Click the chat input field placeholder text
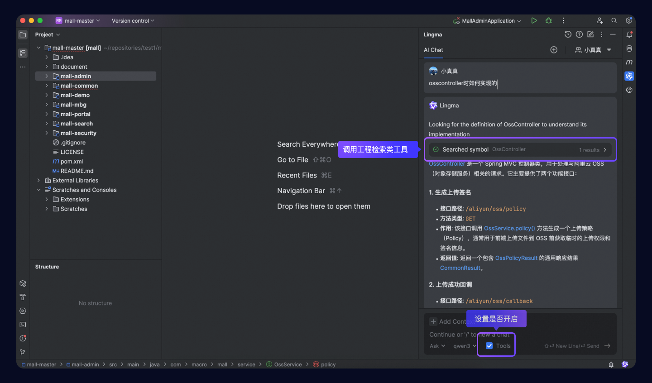Screen dimensions: 652x383 coord(470,335)
